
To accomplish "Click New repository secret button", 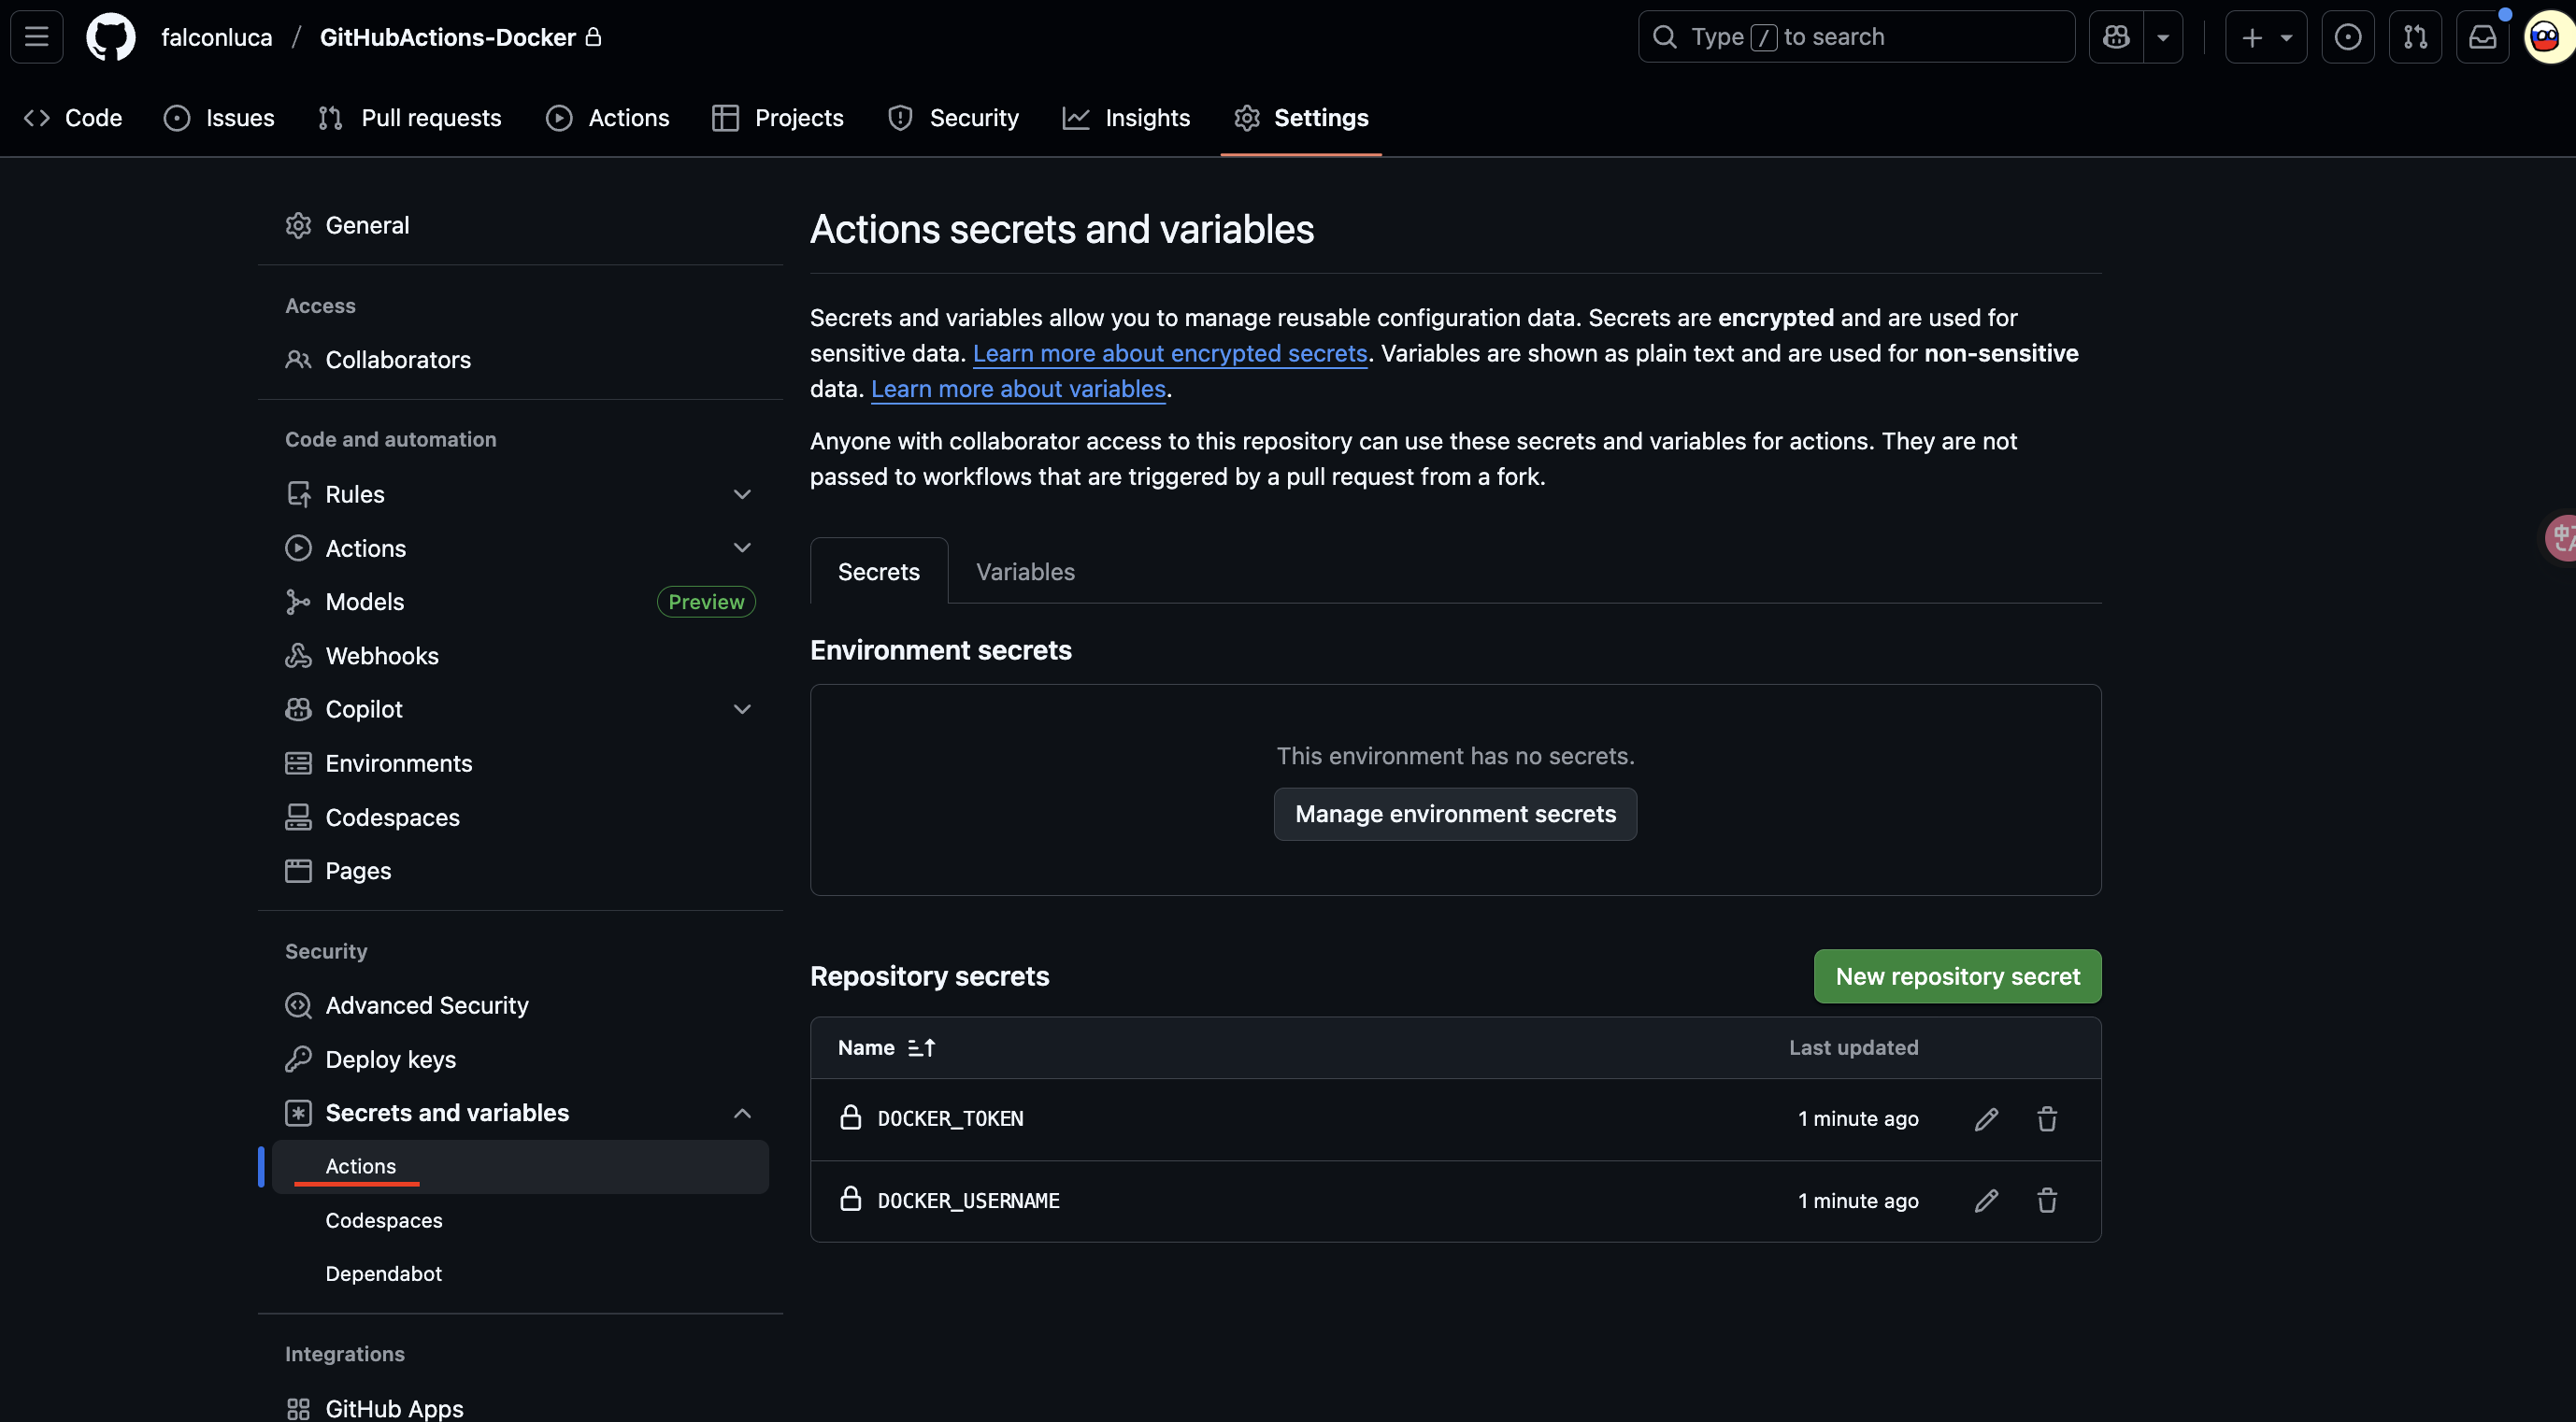I will point(1956,976).
